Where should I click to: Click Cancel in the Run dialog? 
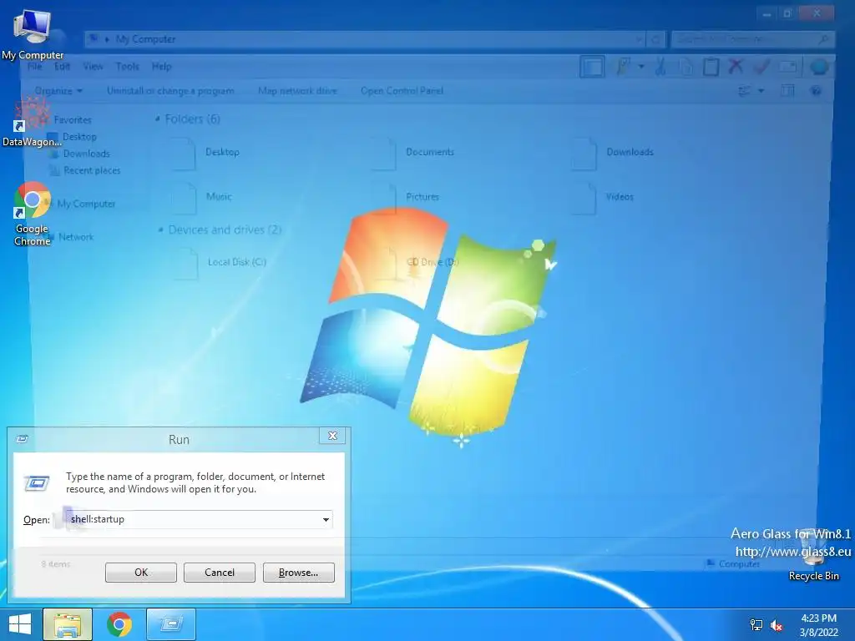[220, 573]
